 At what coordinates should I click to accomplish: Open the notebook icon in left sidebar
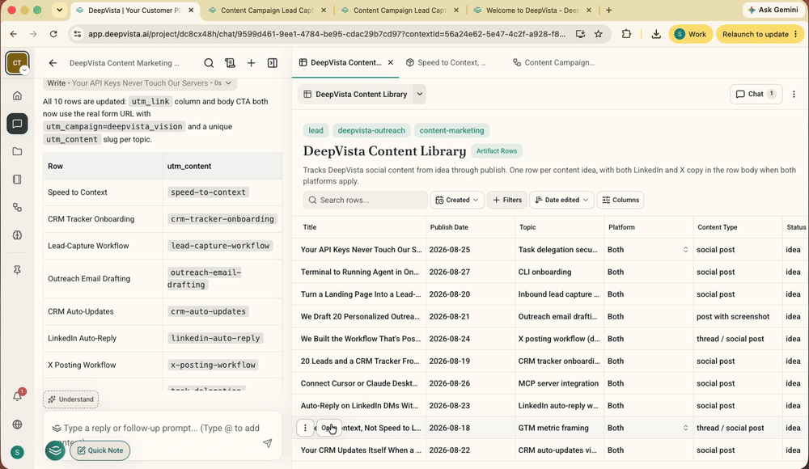tap(17, 180)
